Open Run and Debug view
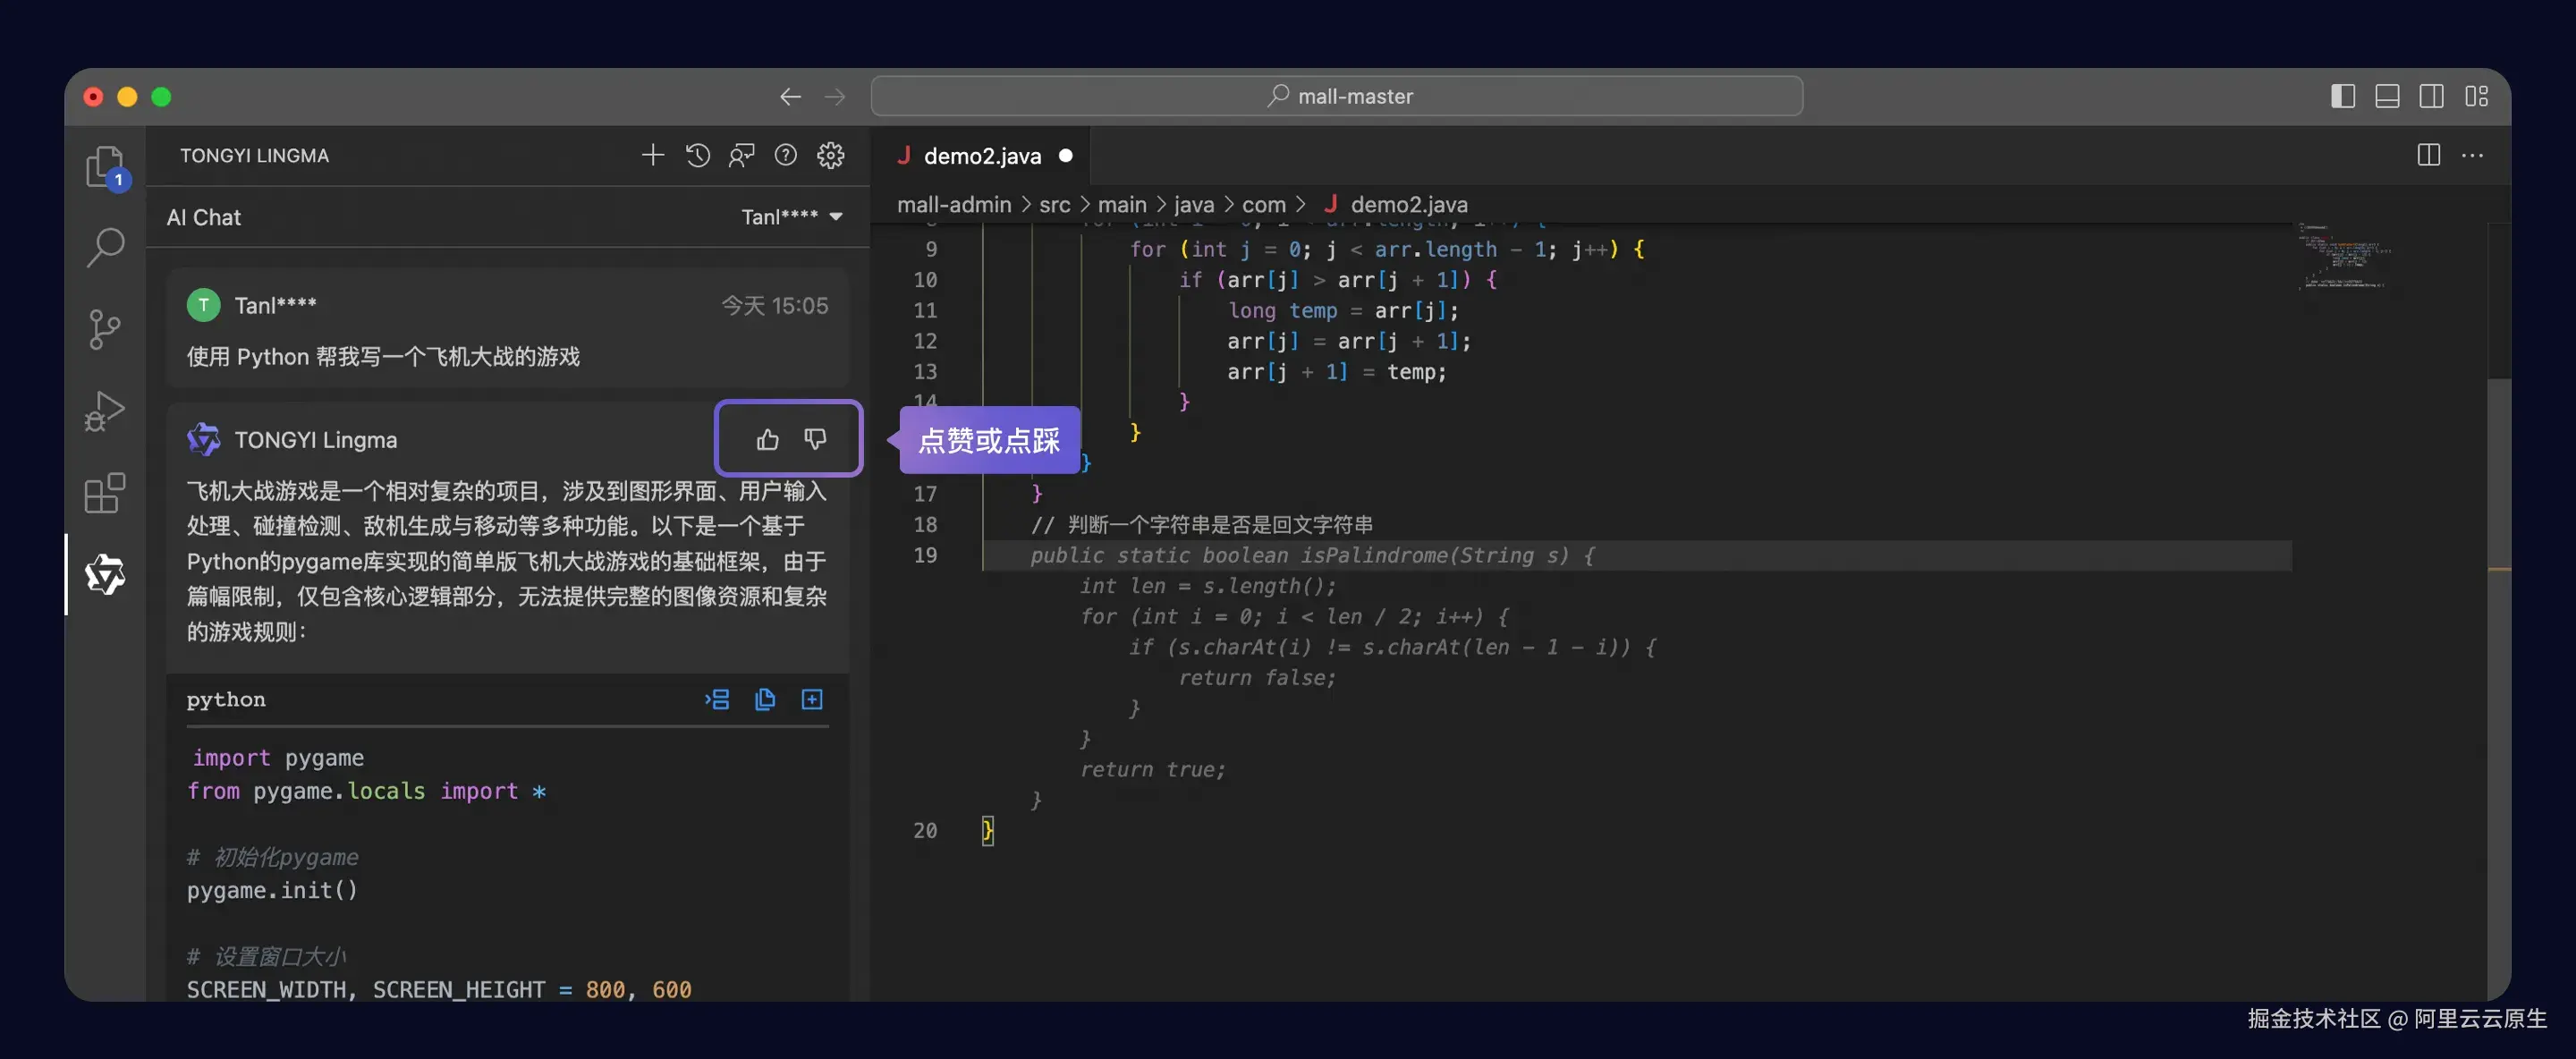The height and width of the screenshot is (1059, 2576). 105,410
